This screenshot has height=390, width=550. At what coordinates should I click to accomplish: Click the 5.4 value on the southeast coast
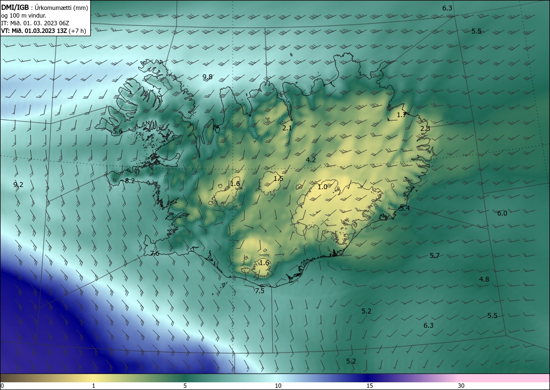(405, 208)
